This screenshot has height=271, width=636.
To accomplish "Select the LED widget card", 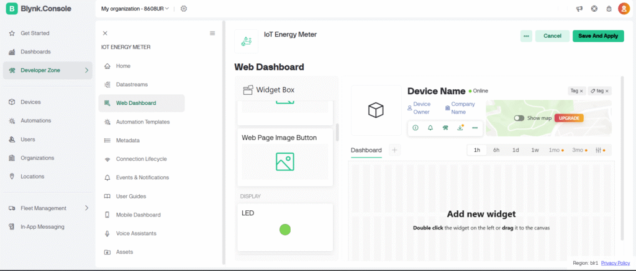I will tap(285, 227).
